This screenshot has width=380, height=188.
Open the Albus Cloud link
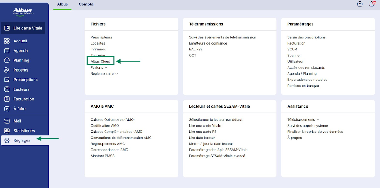[100, 61]
